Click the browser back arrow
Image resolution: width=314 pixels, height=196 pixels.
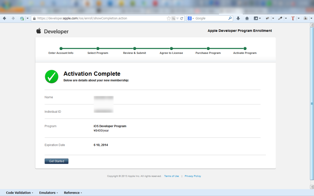(x=4, y=18)
